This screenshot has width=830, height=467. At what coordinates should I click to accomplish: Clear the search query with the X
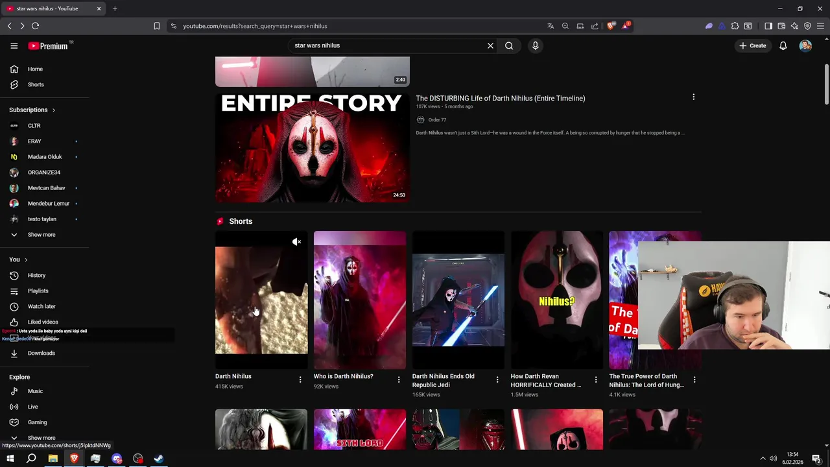click(490, 45)
